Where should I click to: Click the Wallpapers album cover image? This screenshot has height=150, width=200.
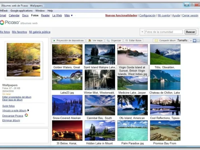coord(23,60)
